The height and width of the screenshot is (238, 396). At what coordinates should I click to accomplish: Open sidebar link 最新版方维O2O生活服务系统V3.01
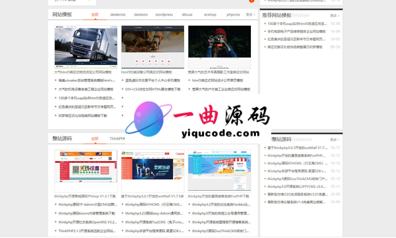pyautogui.click(x=298, y=194)
